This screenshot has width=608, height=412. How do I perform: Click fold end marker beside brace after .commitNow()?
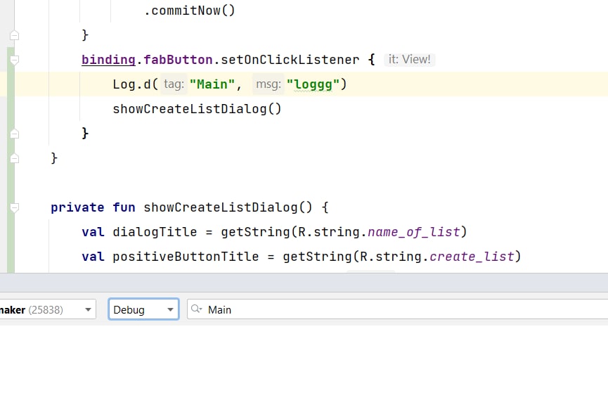14,35
